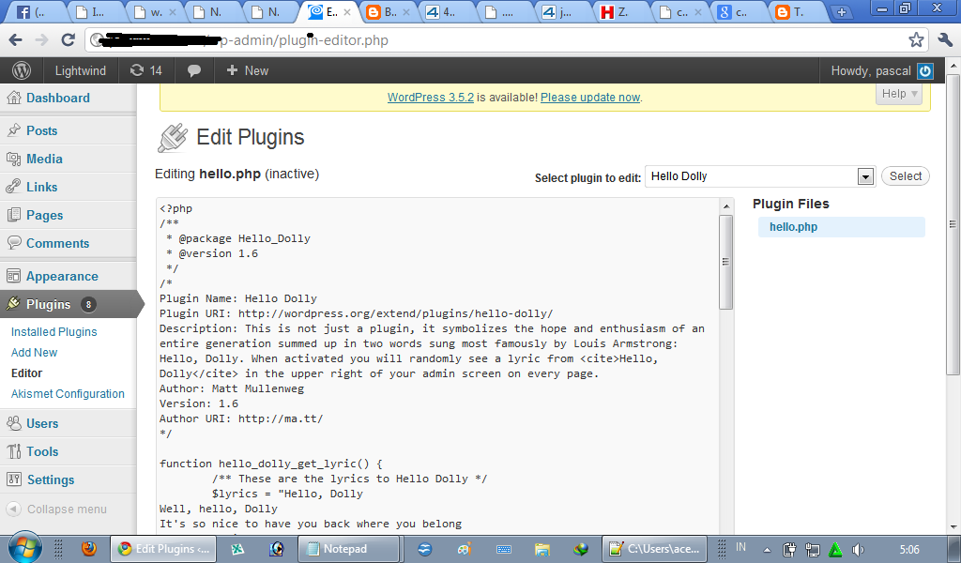Click the Media camera icon in sidebar
This screenshot has width=961, height=563.
(16, 159)
